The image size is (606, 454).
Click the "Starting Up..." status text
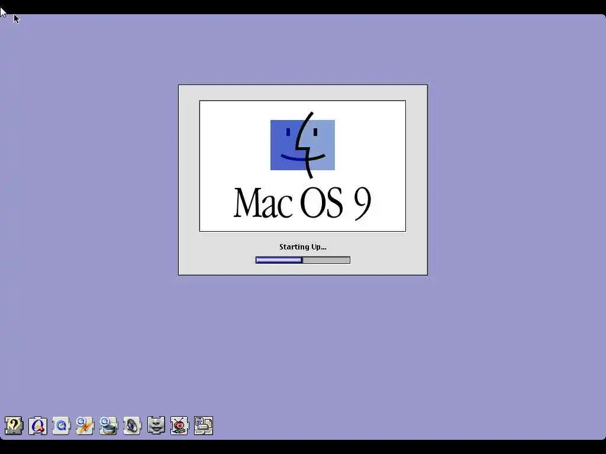pyautogui.click(x=302, y=247)
